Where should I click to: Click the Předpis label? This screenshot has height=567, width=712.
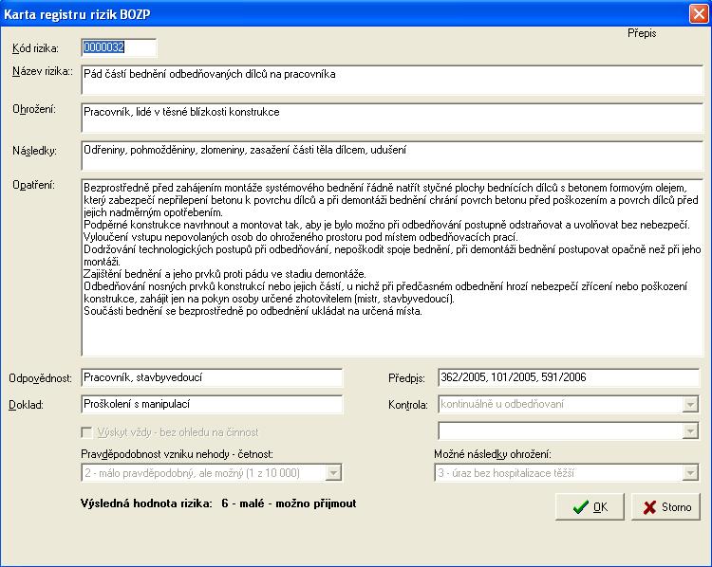point(406,378)
